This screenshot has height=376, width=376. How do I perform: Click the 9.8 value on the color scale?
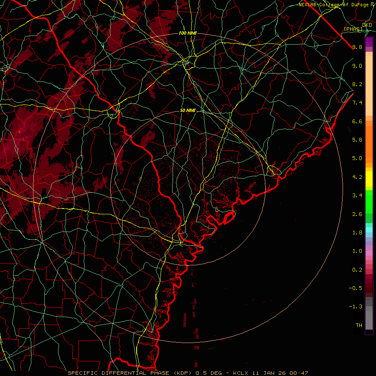click(357, 47)
